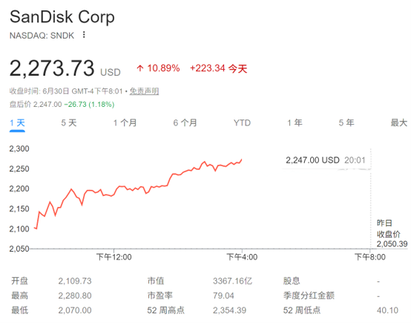The image size is (411, 323).
Task: Click the 昨日收盘价 2,050.39 label
Action: [392, 234]
